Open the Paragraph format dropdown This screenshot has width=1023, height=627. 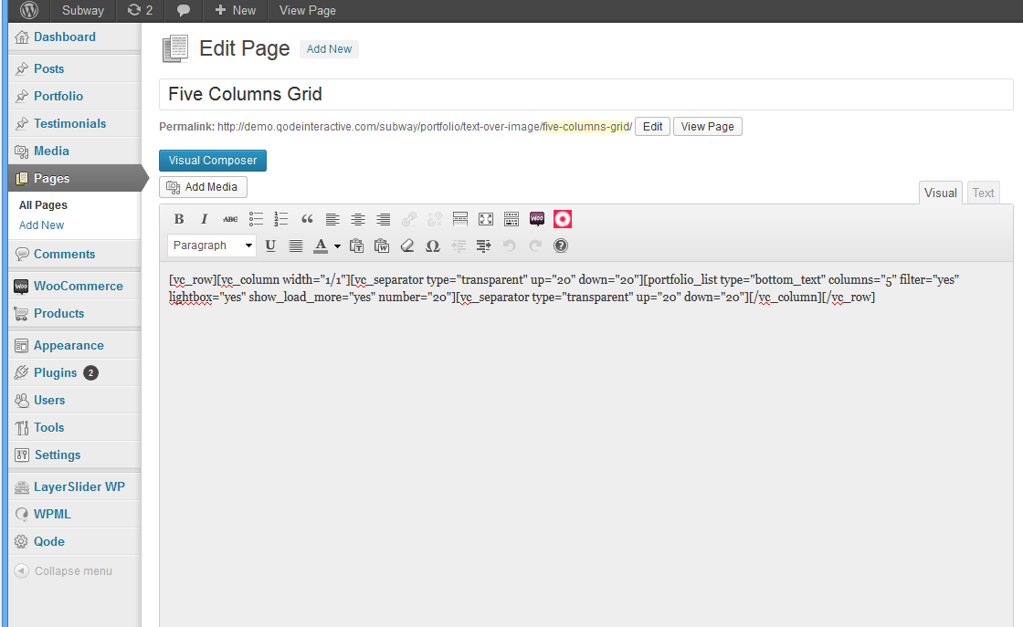[x=213, y=246]
